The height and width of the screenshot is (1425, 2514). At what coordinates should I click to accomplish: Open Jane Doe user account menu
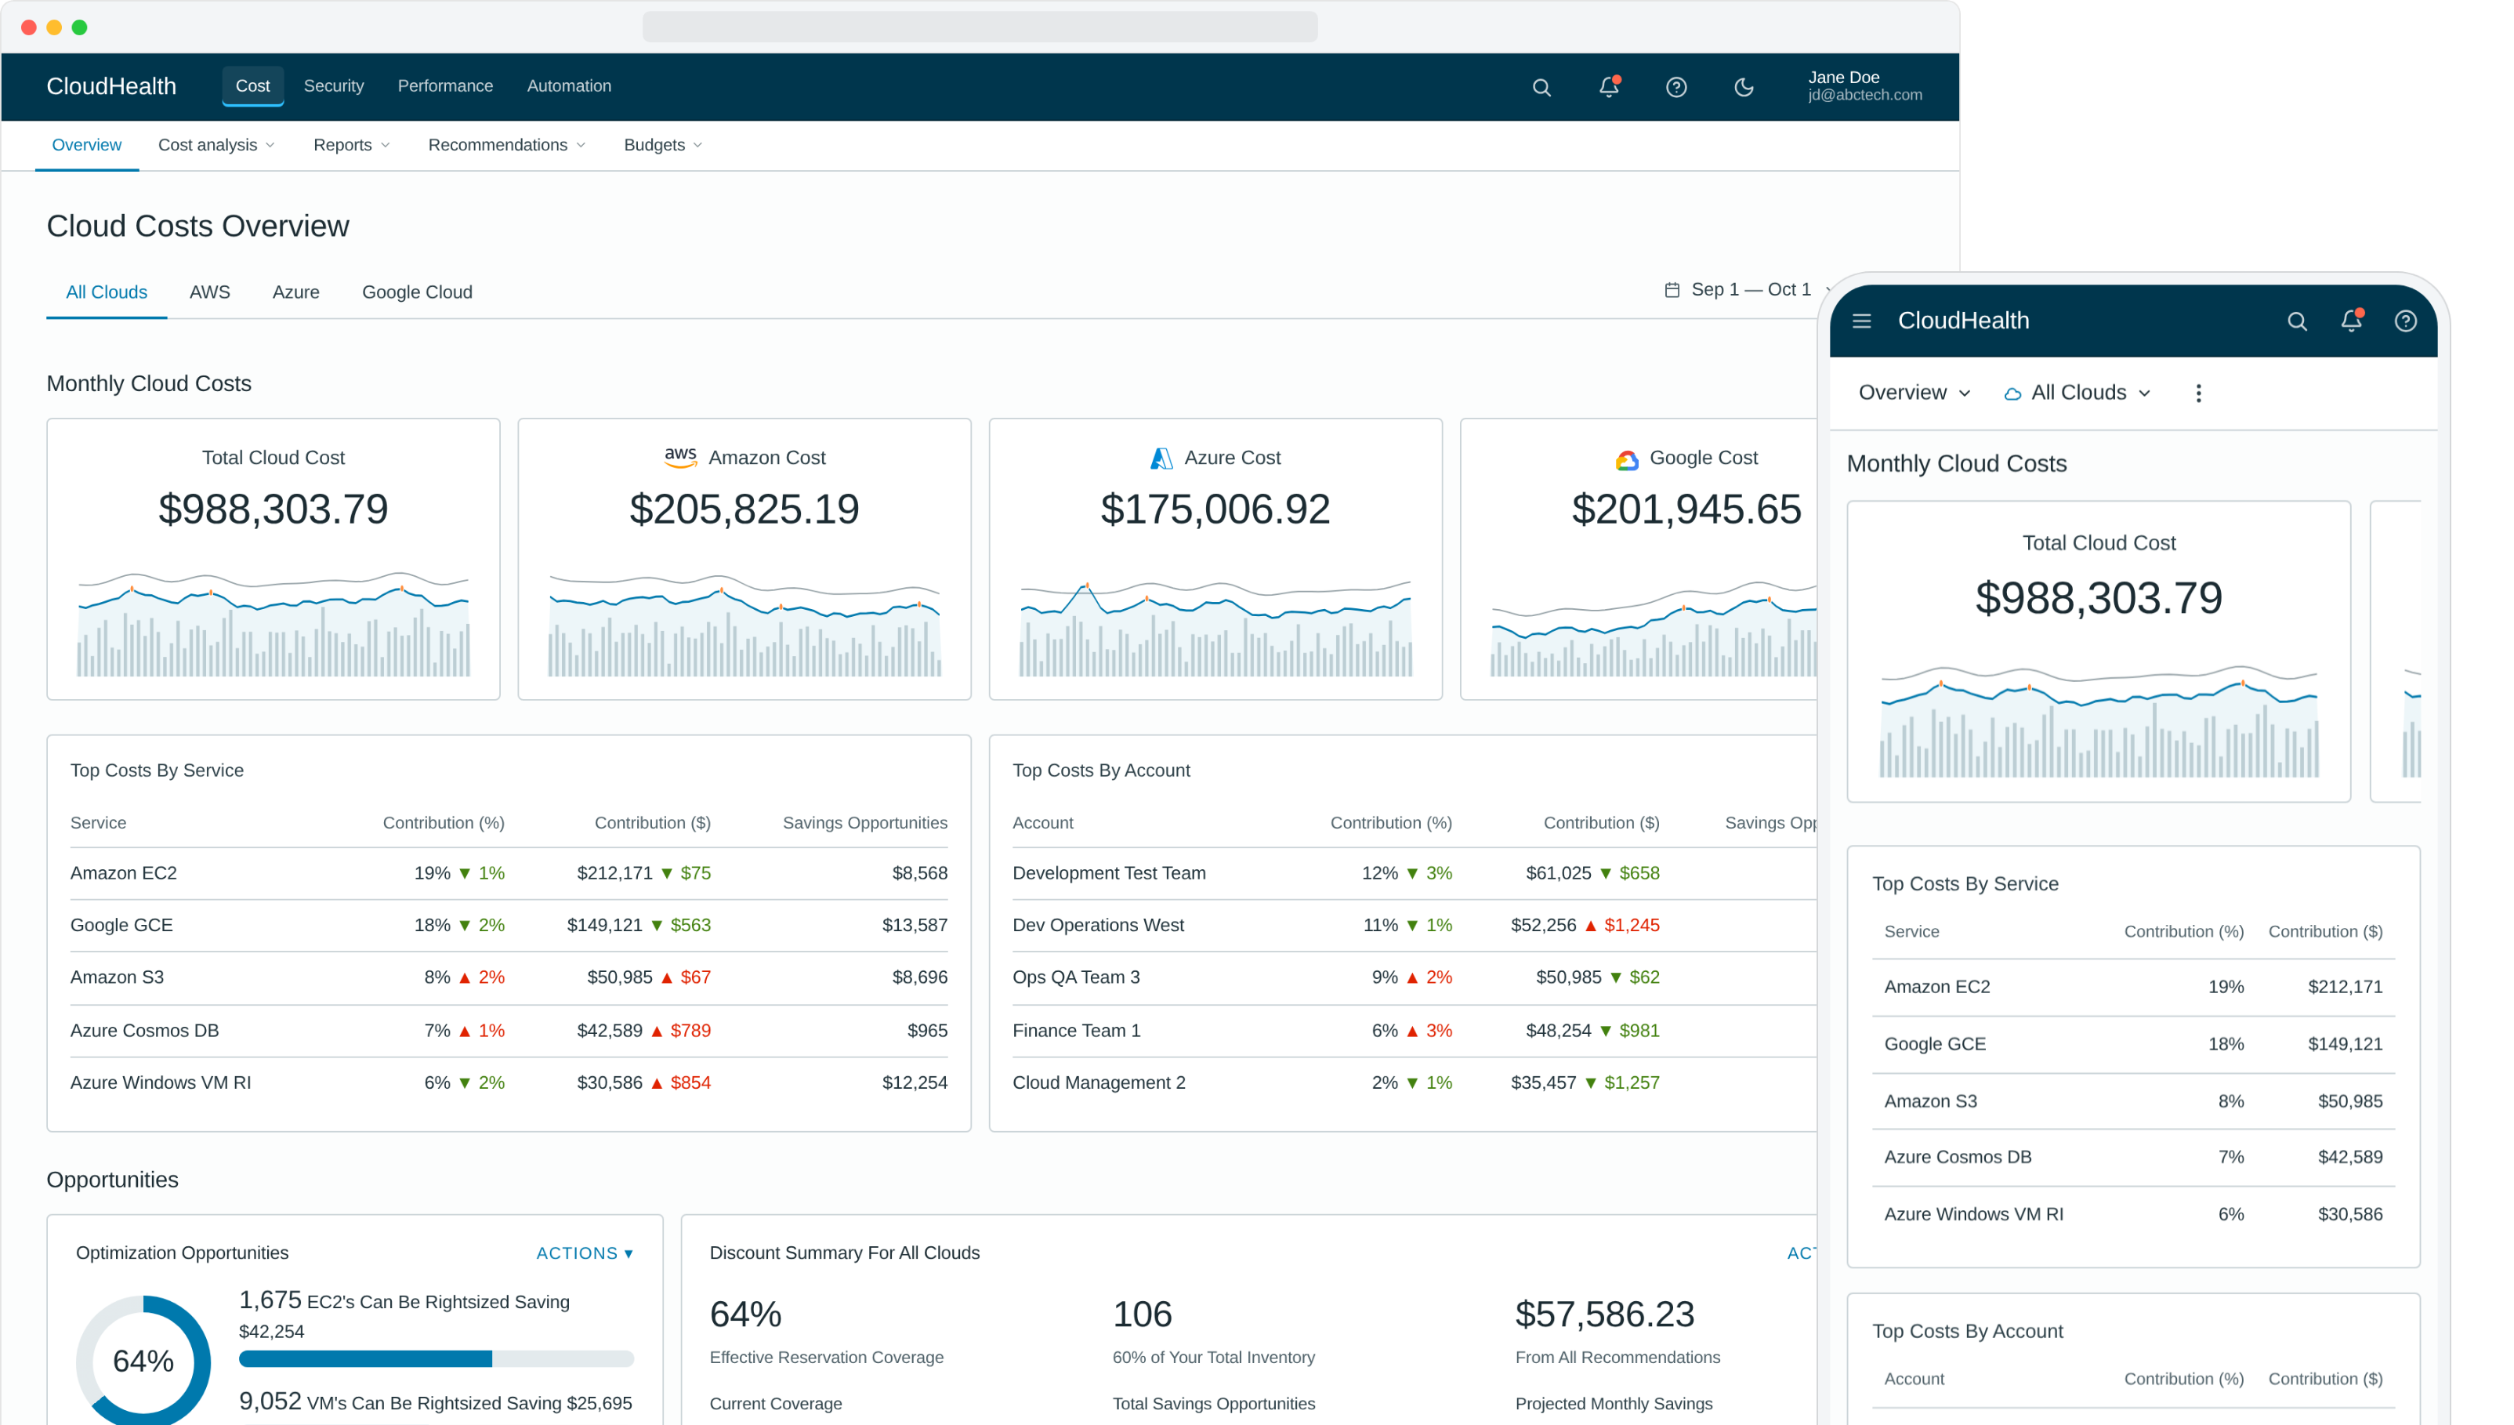point(1864,86)
